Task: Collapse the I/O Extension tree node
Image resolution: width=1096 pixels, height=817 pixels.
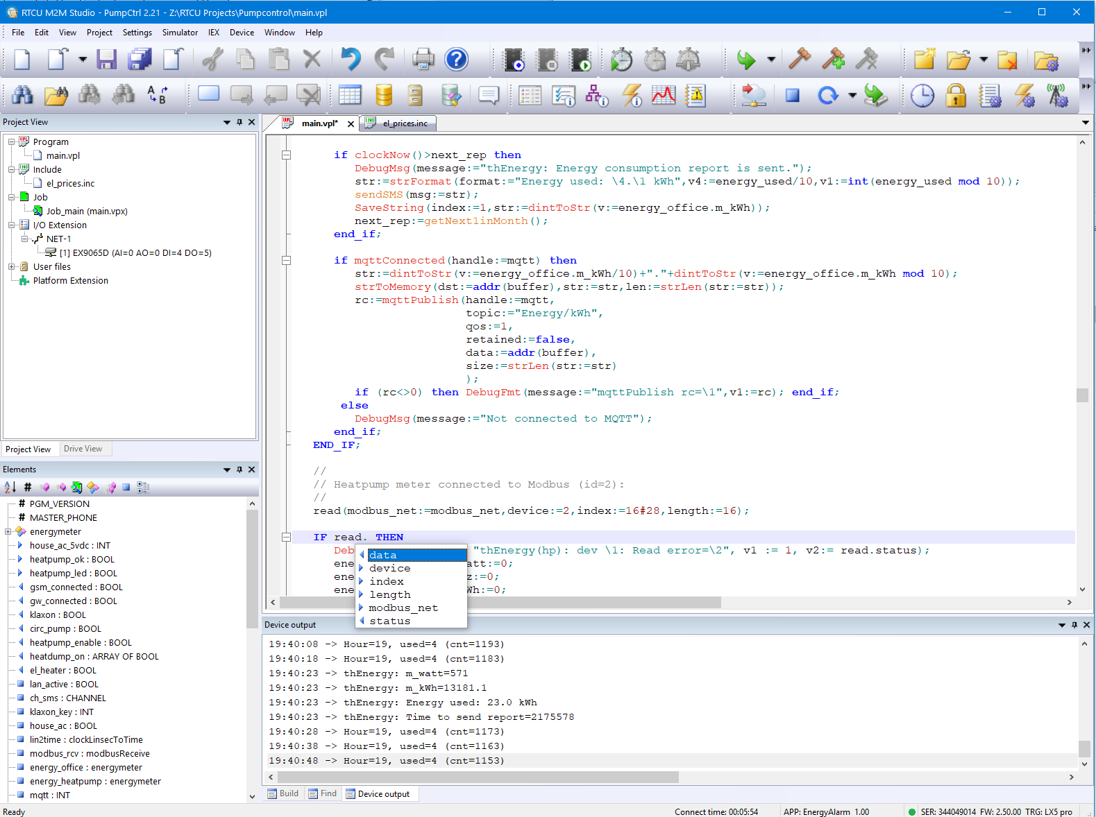Action: click(12, 225)
